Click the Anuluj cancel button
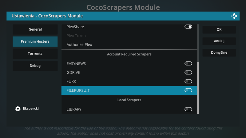The height and width of the screenshot is (138, 246). [219, 41]
